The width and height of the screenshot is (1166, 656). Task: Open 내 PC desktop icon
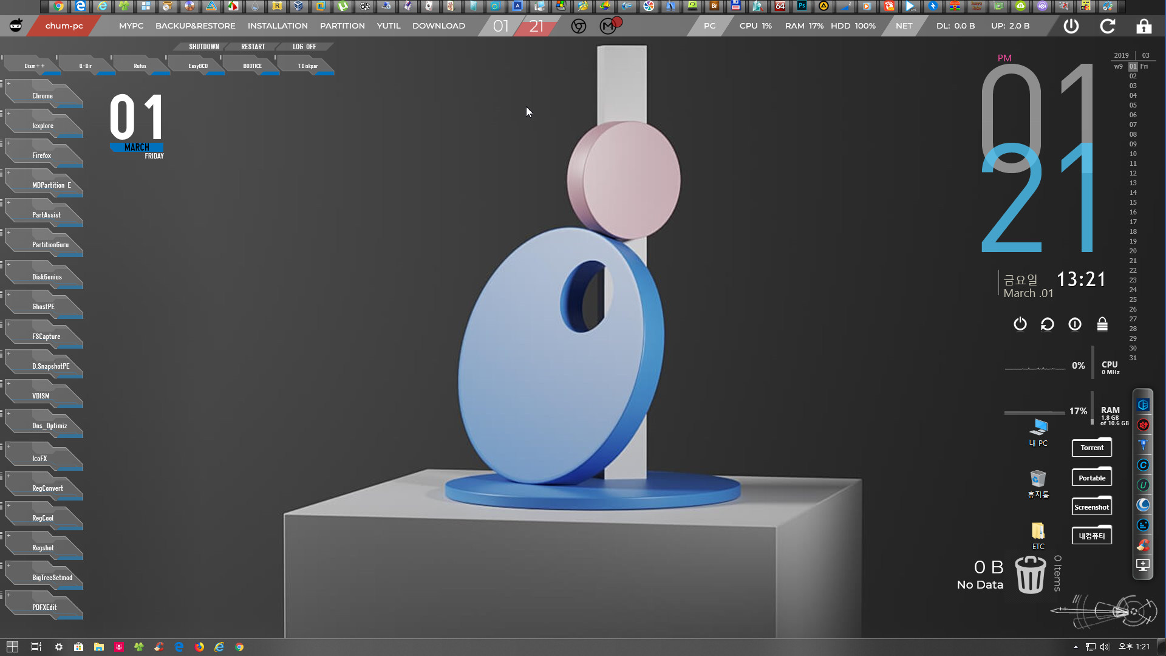tap(1038, 432)
